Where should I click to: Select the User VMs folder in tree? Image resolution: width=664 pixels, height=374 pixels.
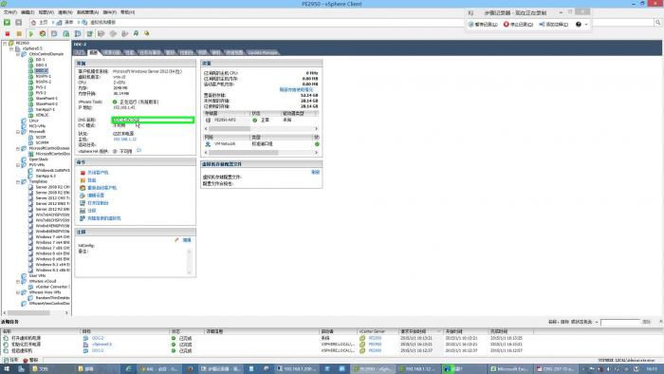coord(37,276)
